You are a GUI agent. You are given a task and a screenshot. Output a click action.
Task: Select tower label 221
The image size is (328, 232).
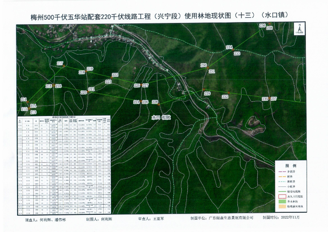[x=91, y=89]
